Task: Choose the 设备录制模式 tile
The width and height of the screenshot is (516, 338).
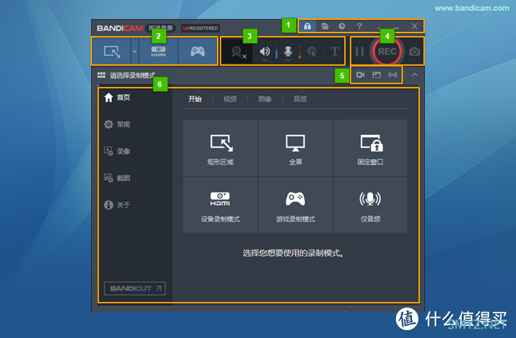Action: (220, 205)
